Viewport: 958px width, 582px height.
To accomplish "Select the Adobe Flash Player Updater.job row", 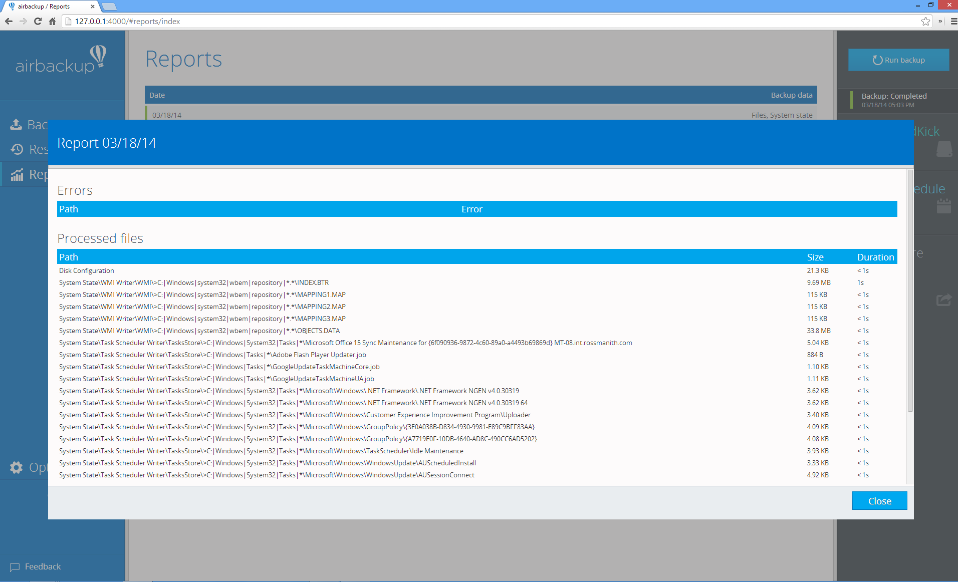I will point(477,355).
